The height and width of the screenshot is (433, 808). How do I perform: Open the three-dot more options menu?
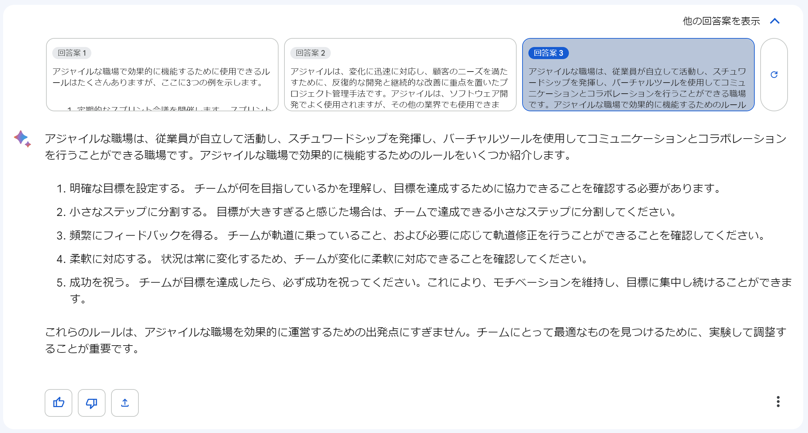tap(778, 402)
